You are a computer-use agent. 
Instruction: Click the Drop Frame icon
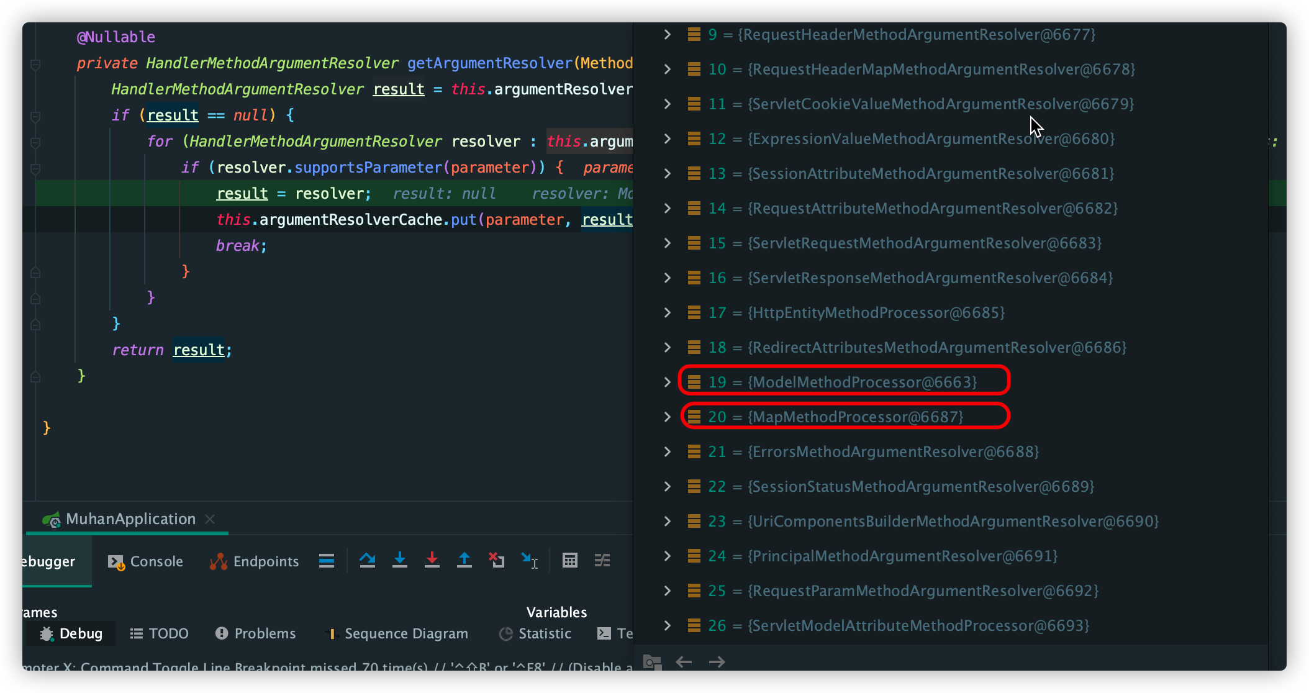click(x=497, y=561)
